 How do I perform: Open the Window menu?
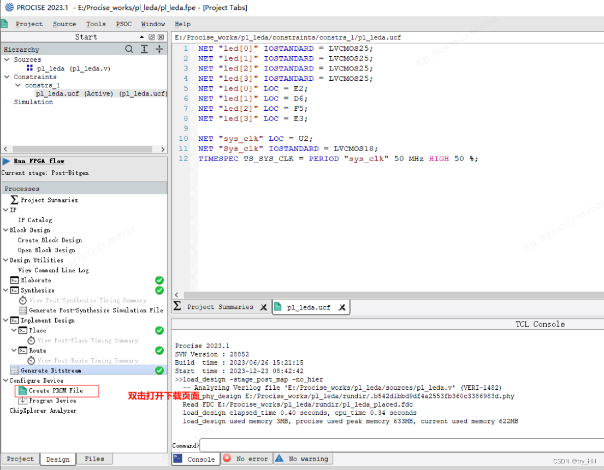tap(153, 24)
